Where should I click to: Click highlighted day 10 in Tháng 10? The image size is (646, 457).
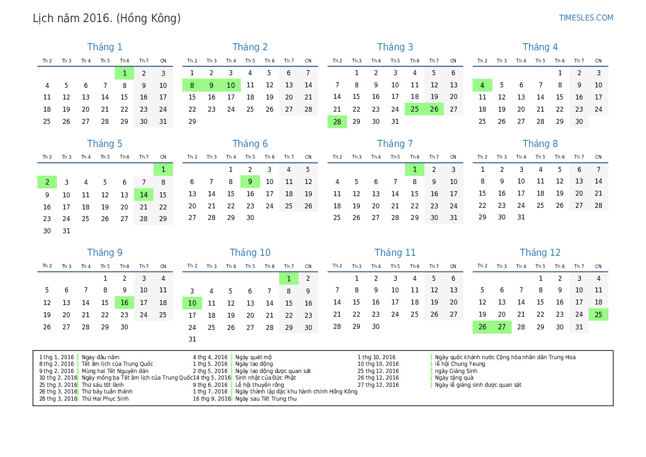(x=192, y=303)
